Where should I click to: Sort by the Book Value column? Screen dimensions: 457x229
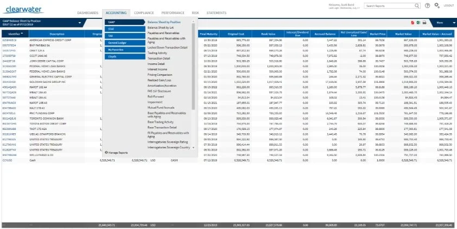click(268, 34)
